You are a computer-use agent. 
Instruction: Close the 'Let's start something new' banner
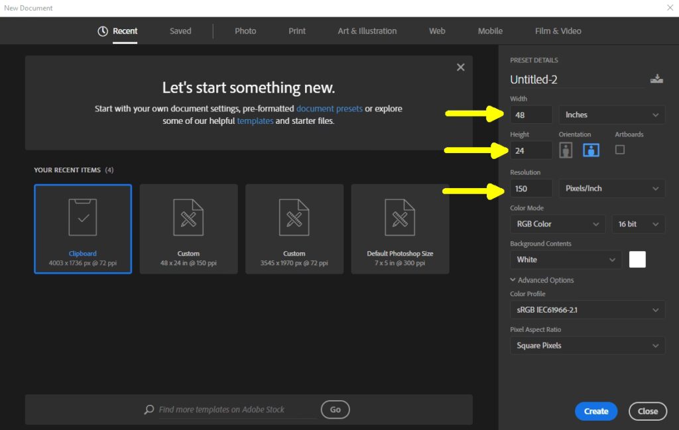click(x=460, y=67)
